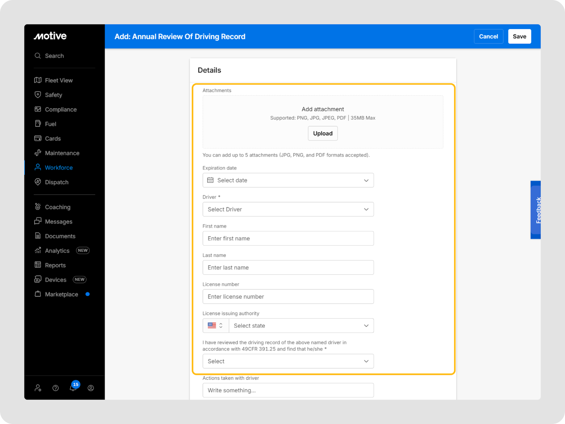Open the Expiration date picker
The height and width of the screenshot is (424, 565).
click(x=288, y=180)
